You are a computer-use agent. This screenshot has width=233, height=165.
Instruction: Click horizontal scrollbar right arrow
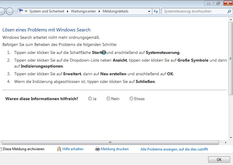pos(226,142)
